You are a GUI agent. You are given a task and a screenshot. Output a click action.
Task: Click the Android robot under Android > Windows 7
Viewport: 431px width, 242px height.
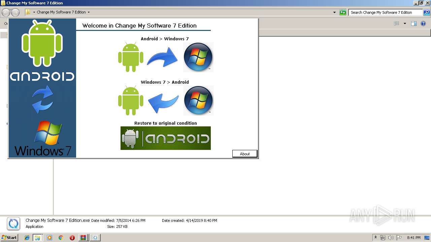coord(131,57)
